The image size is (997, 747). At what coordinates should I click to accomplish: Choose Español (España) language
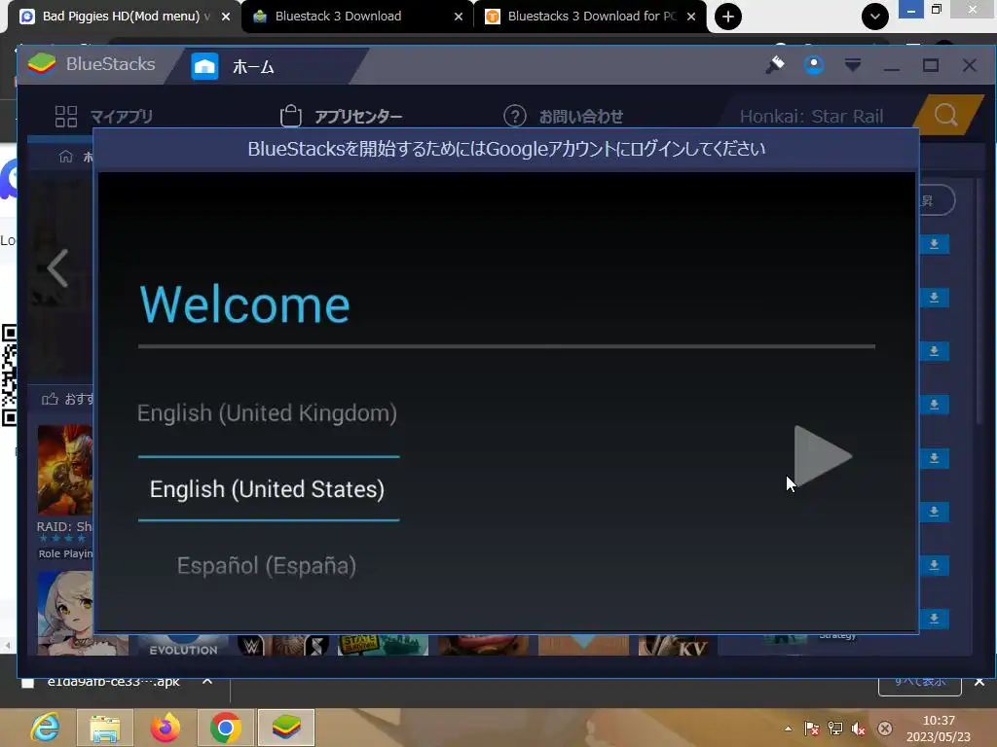267,566
